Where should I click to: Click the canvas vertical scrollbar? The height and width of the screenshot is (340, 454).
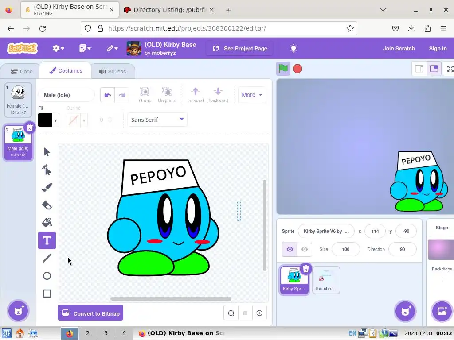click(x=264, y=225)
